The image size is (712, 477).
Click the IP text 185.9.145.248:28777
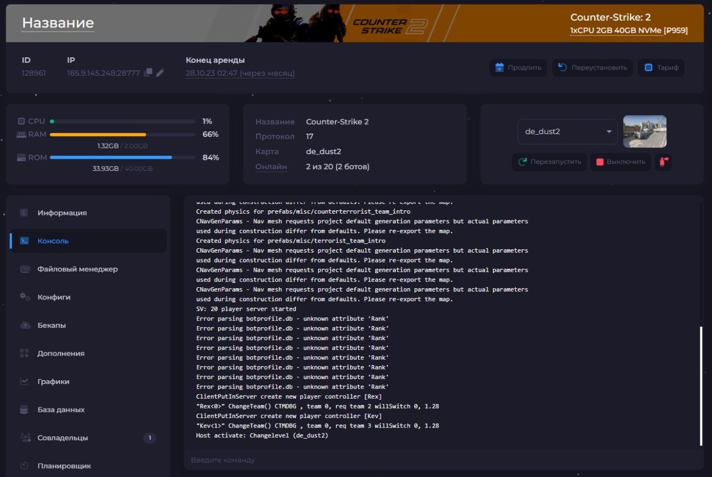pyautogui.click(x=103, y=73)
